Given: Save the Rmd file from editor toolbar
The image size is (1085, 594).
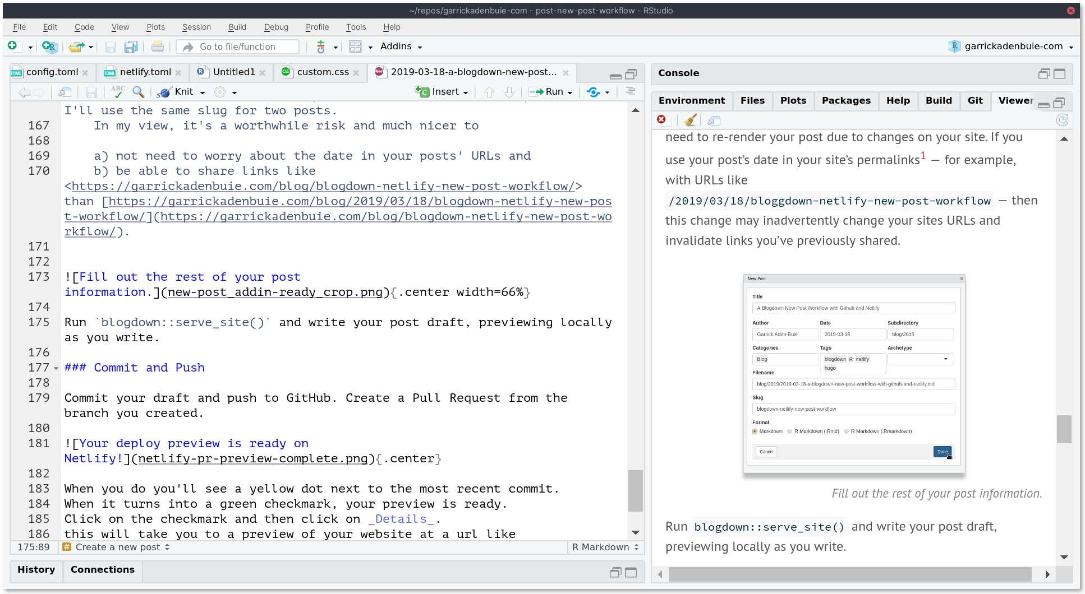Looking at the screenshot, I should (91, 92).
